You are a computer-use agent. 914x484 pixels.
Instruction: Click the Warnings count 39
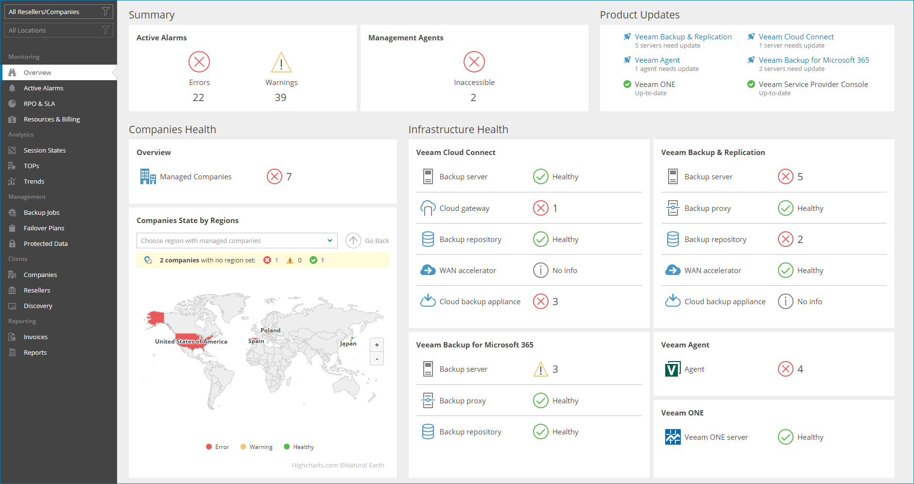(x=280, y=98)
